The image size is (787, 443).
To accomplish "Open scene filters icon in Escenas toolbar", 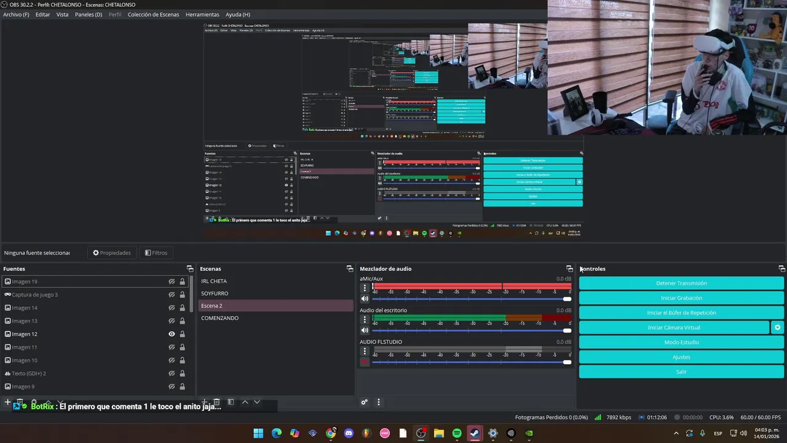I will pyautogui.click(x=231, y=402).
